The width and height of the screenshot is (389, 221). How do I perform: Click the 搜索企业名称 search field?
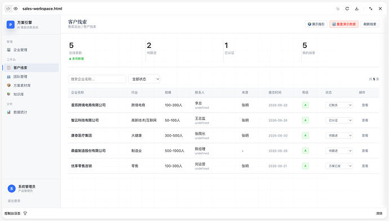click(x=97, y=79)
